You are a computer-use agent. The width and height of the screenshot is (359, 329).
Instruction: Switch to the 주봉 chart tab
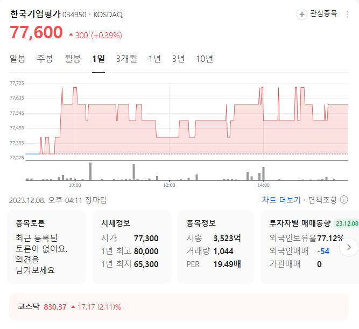pyautogui.click(x=45, y=59)
